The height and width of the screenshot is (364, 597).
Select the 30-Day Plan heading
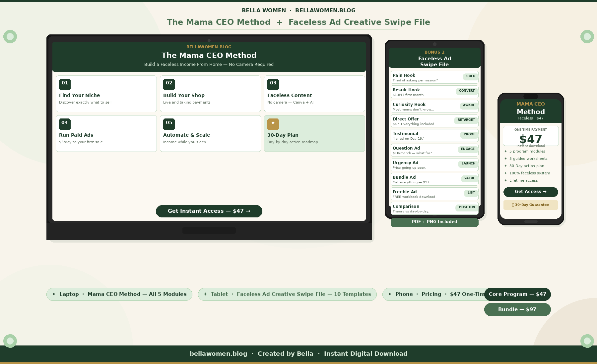[x=283, y=135]
